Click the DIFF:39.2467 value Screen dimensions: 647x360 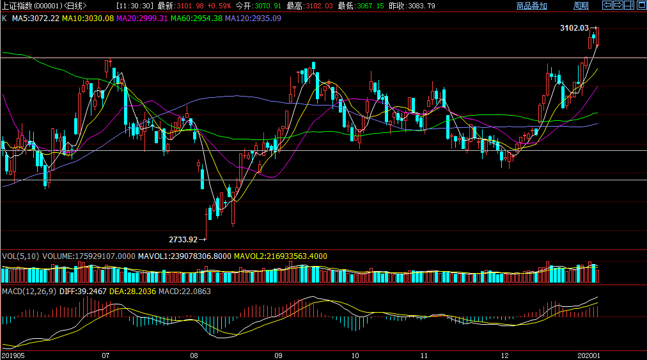tap(83, 292)
